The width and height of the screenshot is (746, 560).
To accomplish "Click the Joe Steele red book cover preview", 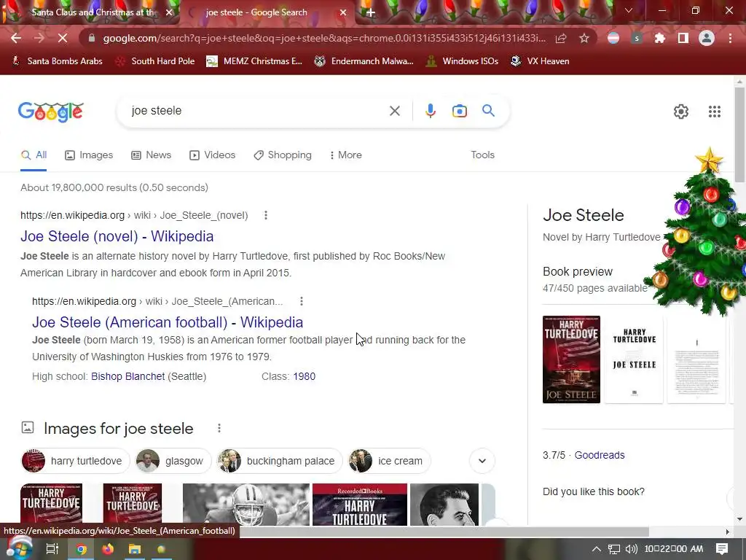I will pos(571,359).
